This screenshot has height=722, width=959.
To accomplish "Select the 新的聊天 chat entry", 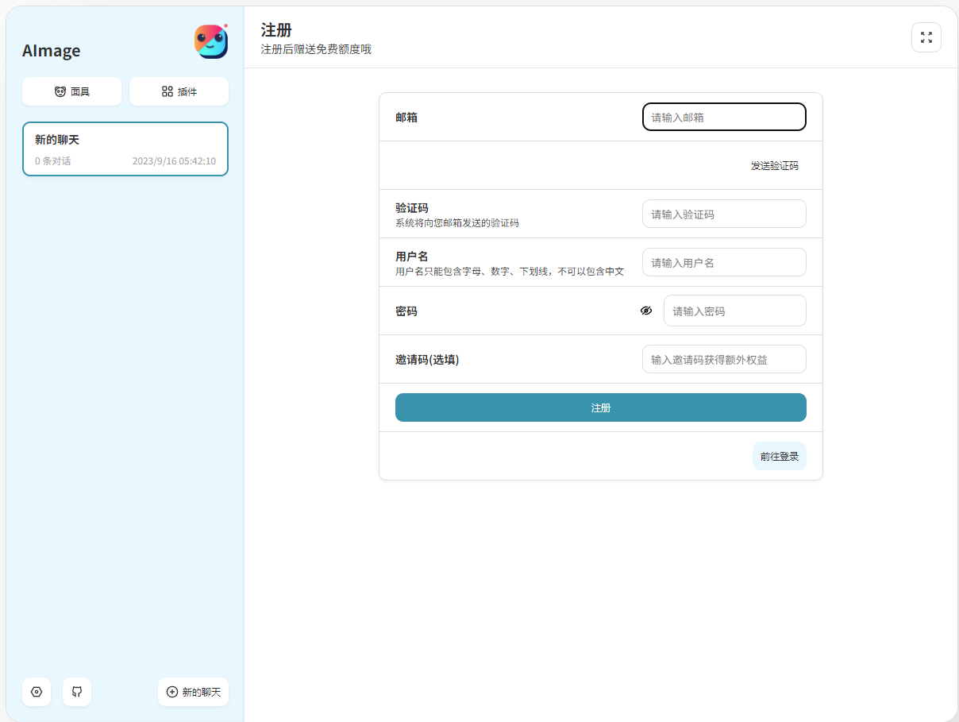I will 125,149.
